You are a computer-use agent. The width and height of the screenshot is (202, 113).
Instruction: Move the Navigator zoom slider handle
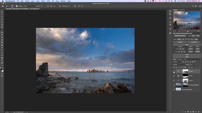[188, 31]
